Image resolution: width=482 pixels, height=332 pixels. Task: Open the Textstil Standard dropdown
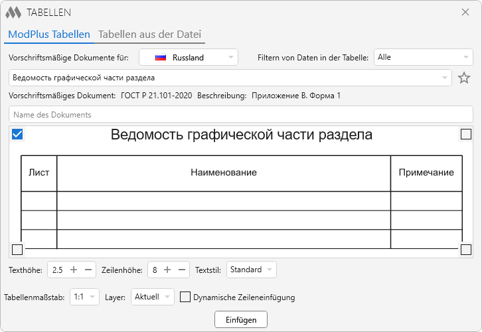[x=251, y=270]
